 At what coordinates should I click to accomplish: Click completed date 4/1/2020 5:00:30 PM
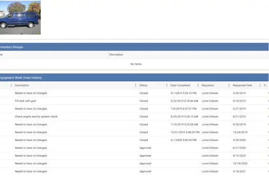click(x=183, y=140)
